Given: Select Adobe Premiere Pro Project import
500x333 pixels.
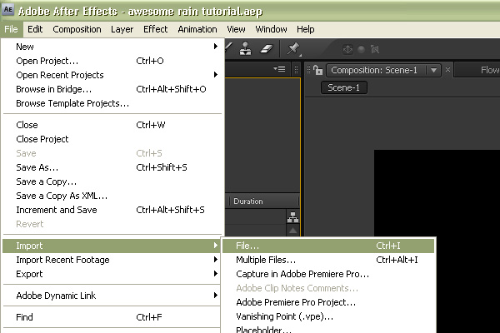Looking at the screenshot, I should point(328,302).
